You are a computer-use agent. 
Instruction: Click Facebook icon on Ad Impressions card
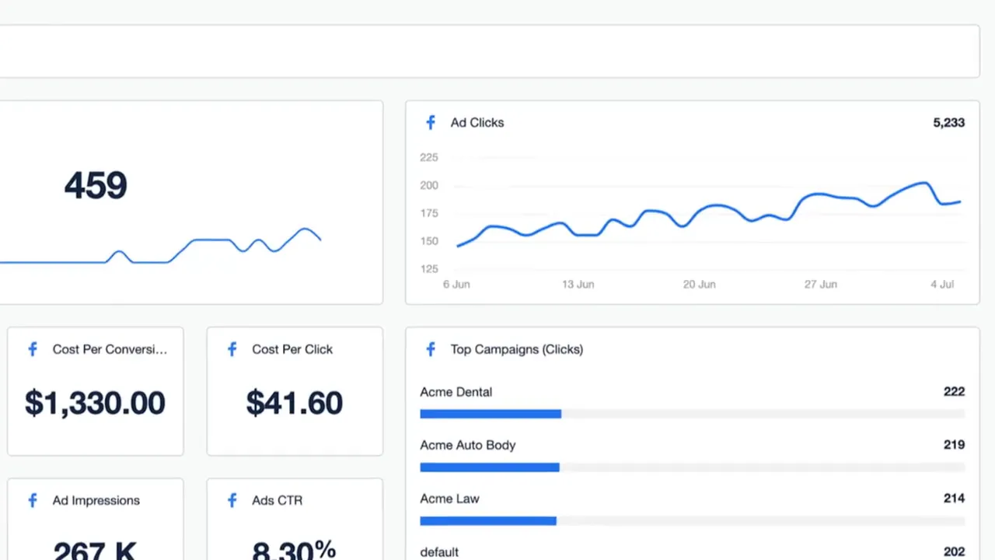33,500
